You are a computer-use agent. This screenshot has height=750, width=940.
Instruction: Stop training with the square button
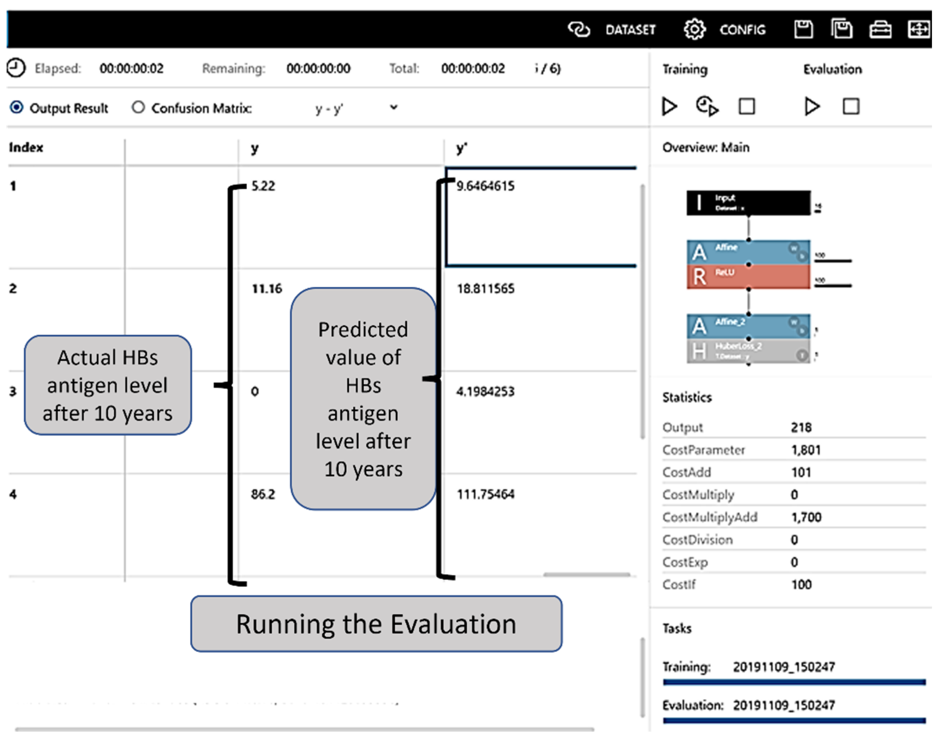click(x=746, y=107)
